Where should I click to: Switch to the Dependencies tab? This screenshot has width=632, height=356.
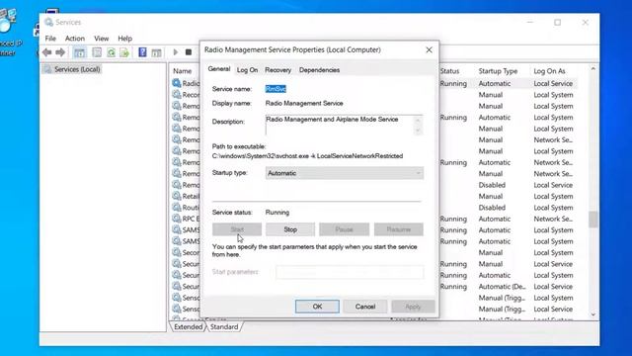[319, 70]
